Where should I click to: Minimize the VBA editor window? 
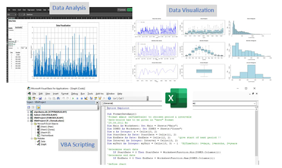click(238, 88)
